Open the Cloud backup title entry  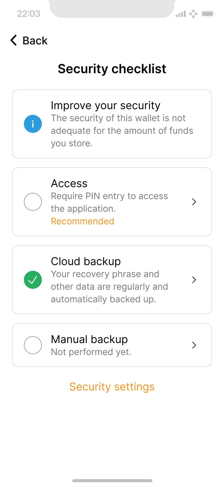[x=86, y=261]
